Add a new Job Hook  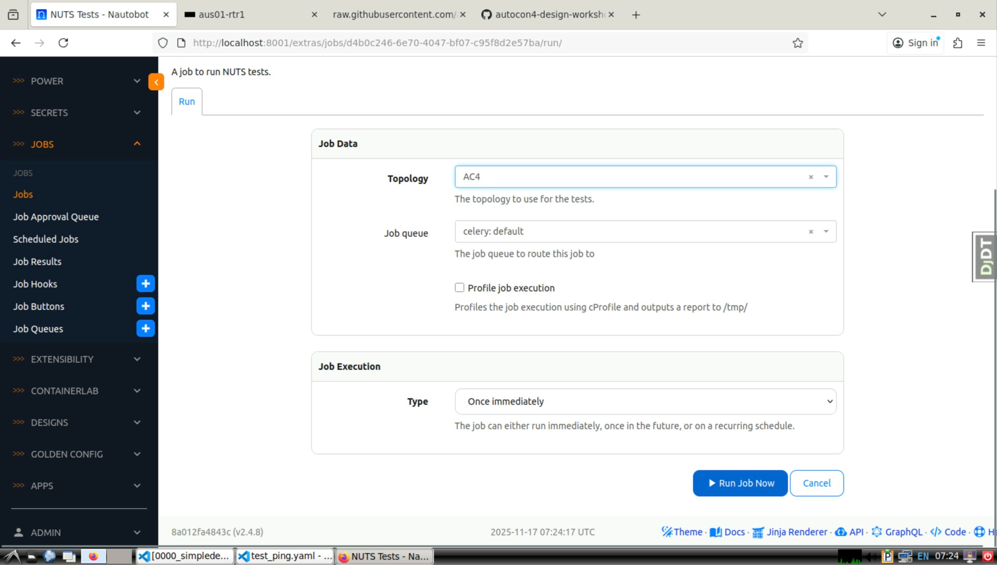[145, 284]
